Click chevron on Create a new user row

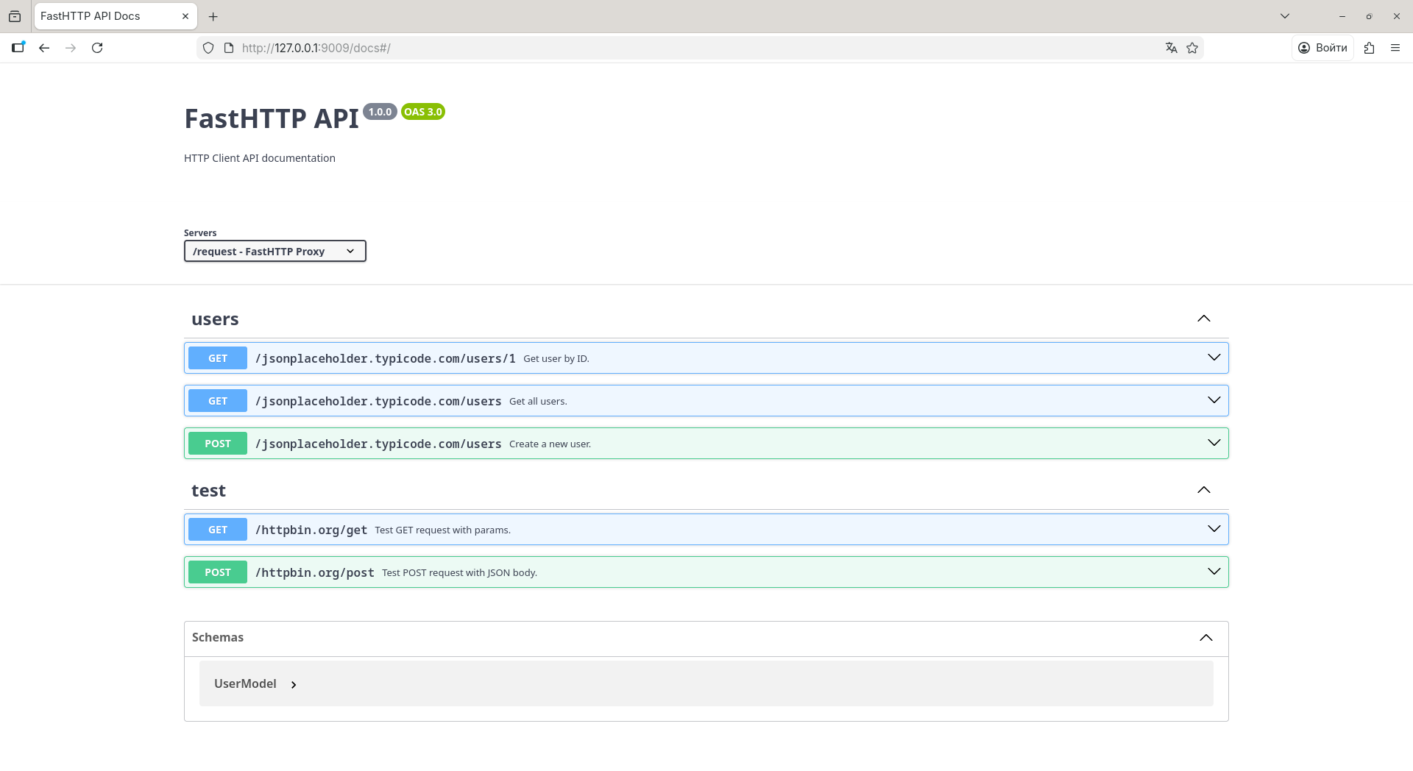point(1214,443)
